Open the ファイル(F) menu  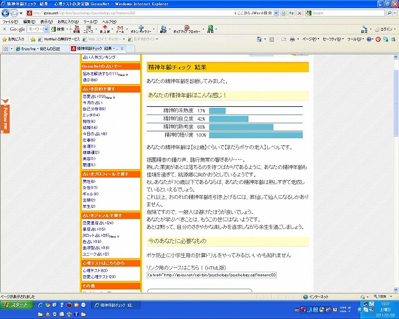10,21
